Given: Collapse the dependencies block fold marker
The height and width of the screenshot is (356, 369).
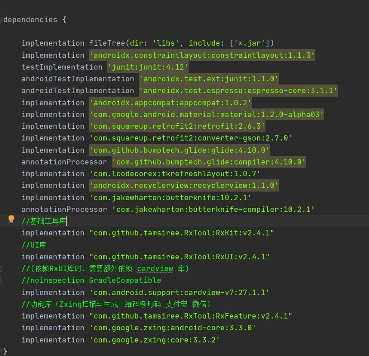Looking at the screenshot, I should tap(1, 20).
